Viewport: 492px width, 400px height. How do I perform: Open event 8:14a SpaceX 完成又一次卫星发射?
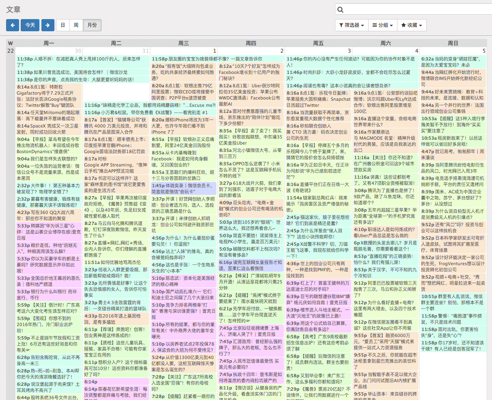pos(49,129)
